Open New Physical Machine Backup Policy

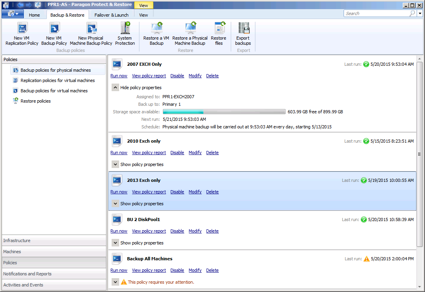coord(91,34)
